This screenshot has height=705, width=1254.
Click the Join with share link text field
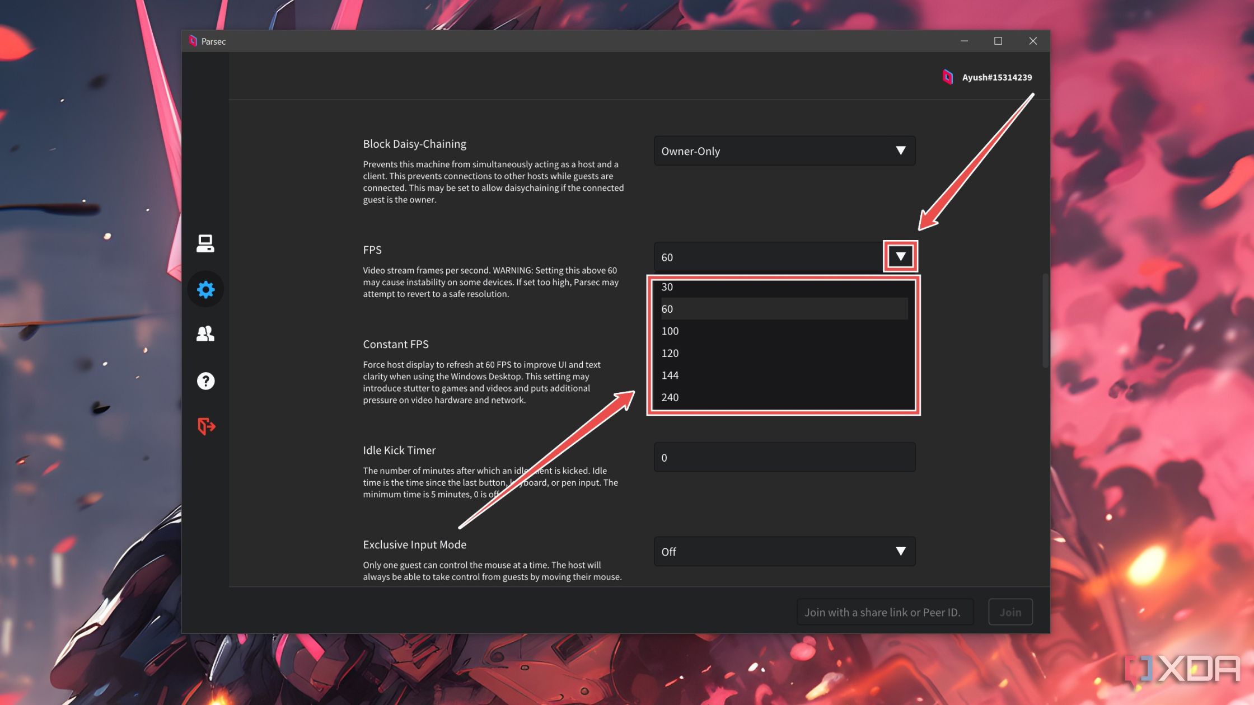882,611
